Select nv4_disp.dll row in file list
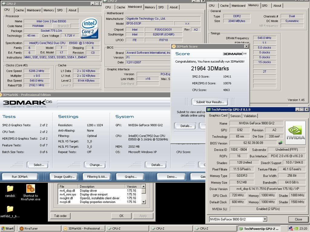The height and width of the screenshot is (232, 310). (100, 191)
